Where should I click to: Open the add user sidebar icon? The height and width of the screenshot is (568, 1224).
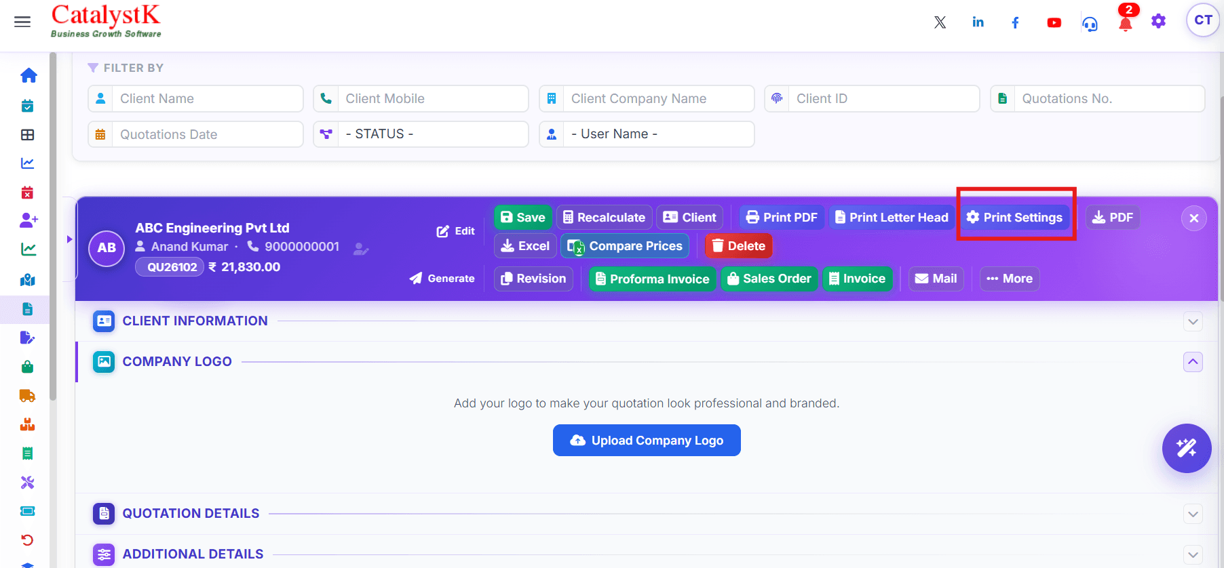[28, 220]
